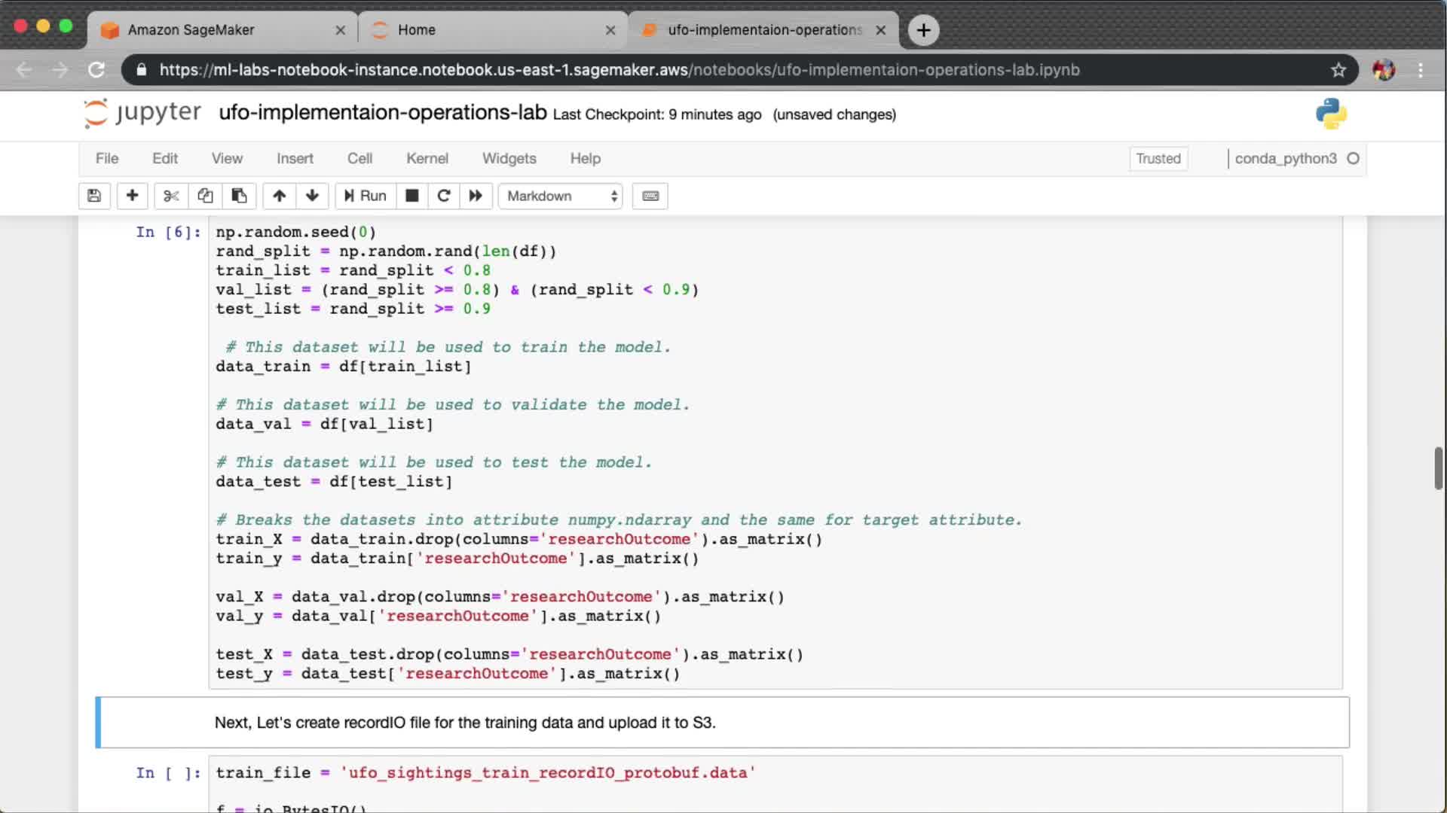This screenshot has width=1447, height=813.
Task: Open the Cell menu
Action: pyautogui.click(x=359, y=158)
